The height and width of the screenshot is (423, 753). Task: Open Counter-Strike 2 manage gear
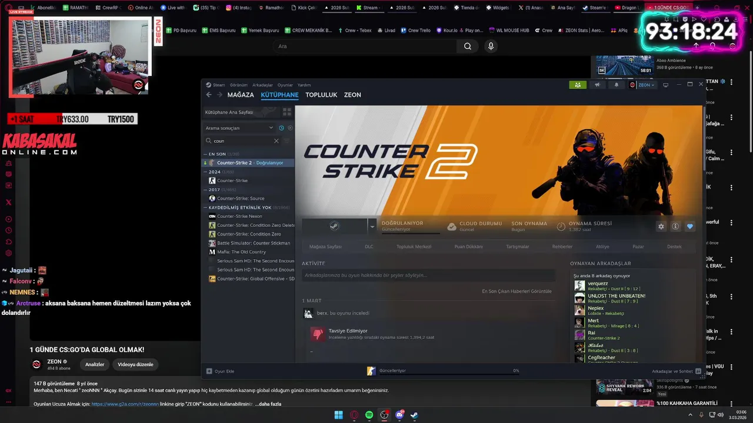(661, 226)
